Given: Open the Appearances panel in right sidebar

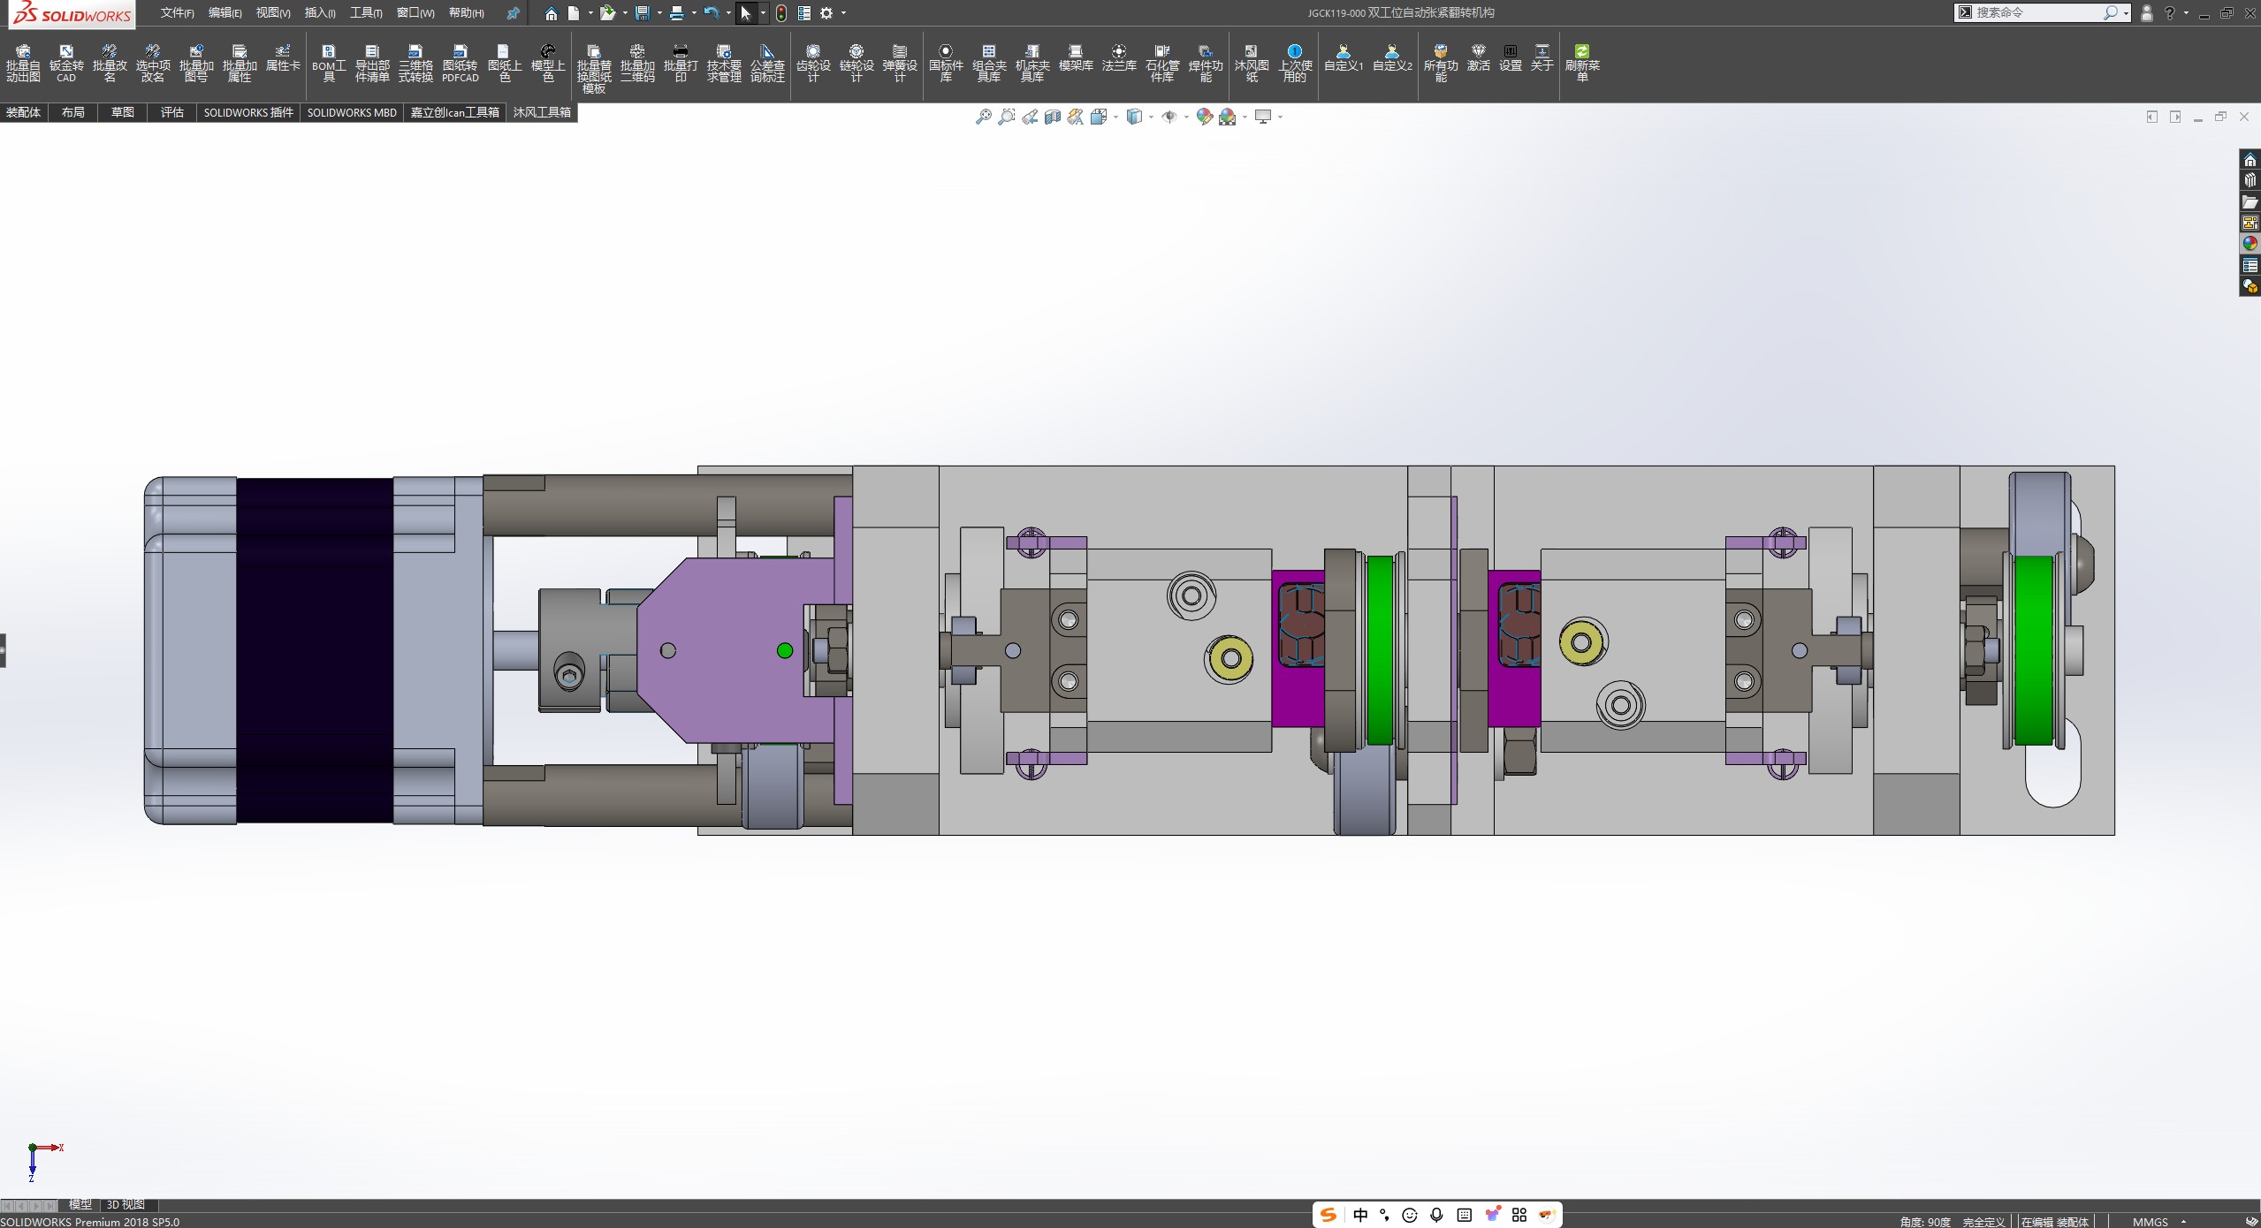Looking at the screenshot, I should coord(2250,244).
